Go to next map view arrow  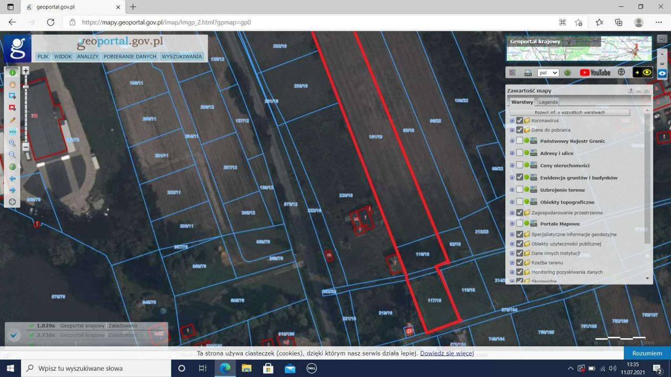[12, 190]
